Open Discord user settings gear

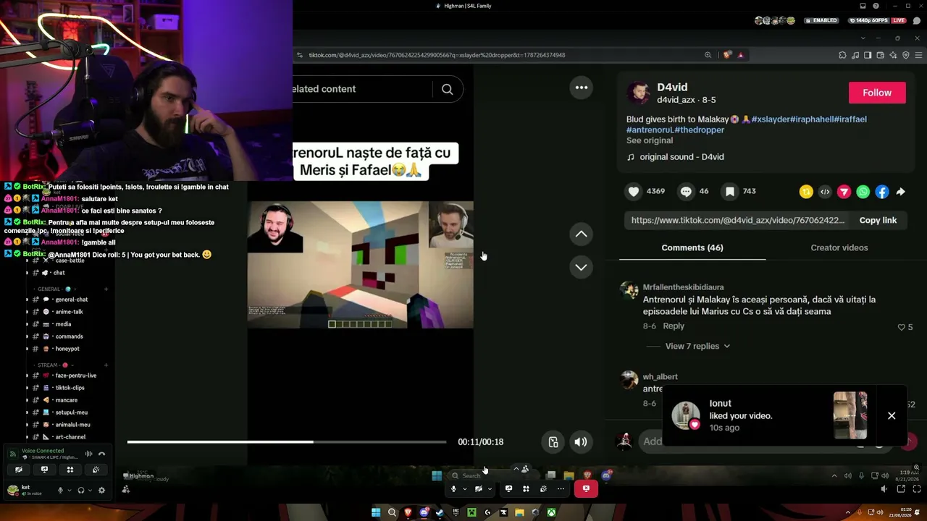click(101, 490)
